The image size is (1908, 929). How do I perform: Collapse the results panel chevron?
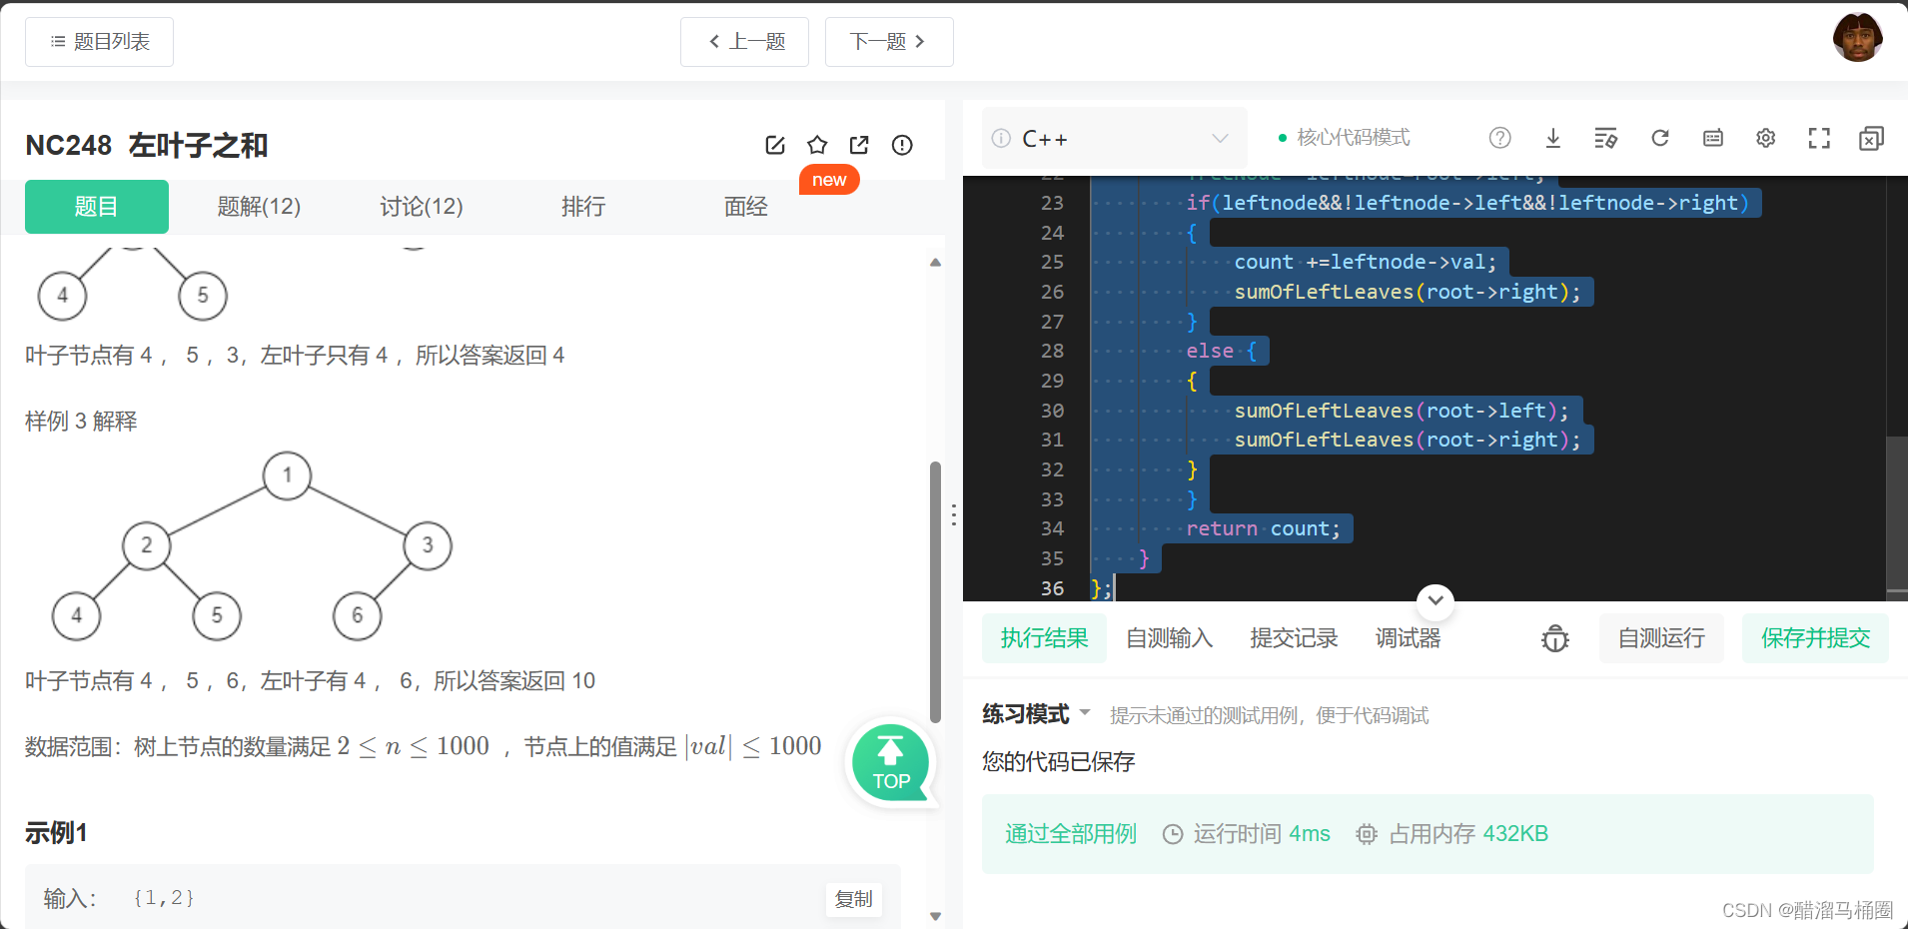coord(1435,600)
